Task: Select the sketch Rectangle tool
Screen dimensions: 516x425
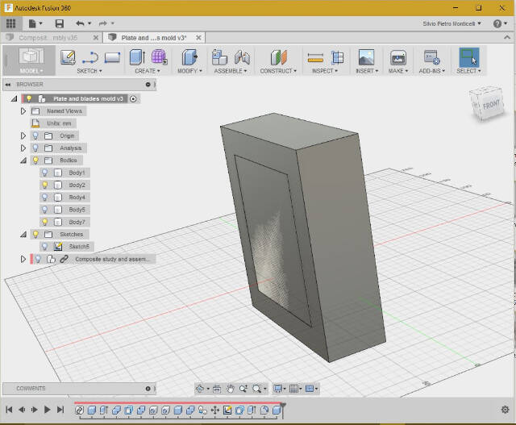Action: click(x=112, y=57)
